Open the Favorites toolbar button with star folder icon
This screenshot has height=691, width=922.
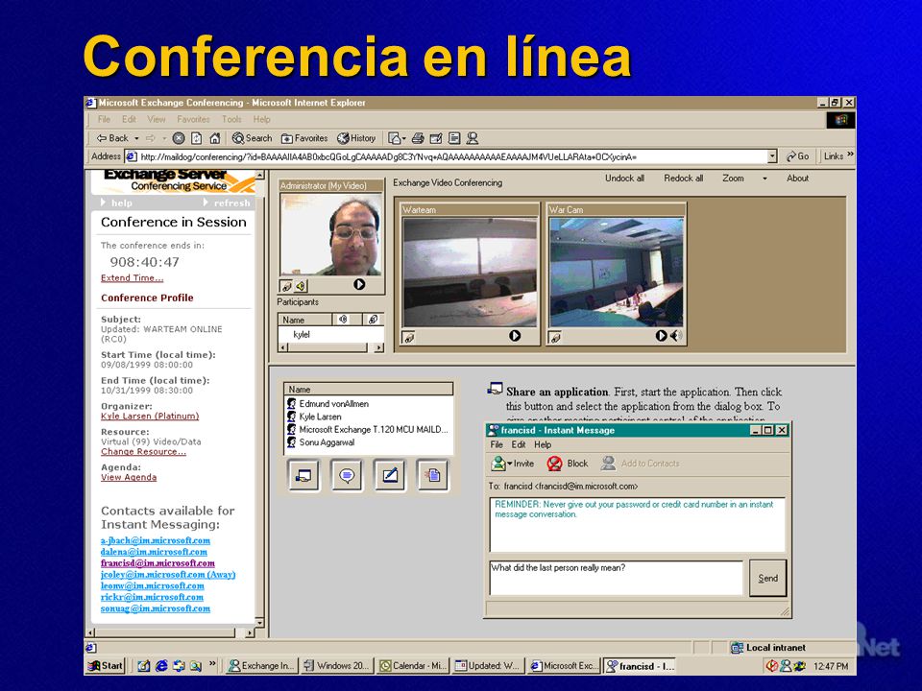304,138
